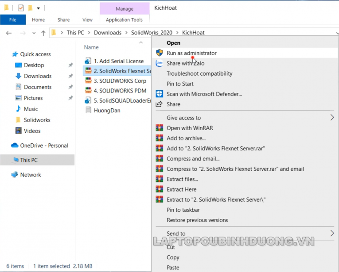Open Application Tools tab
This screenshot has width=339, height=272.
pyautogui.click(x=125, y=19)
